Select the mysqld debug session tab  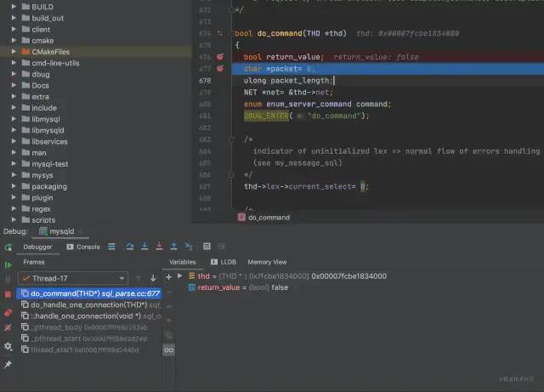[x=57, y=231]
